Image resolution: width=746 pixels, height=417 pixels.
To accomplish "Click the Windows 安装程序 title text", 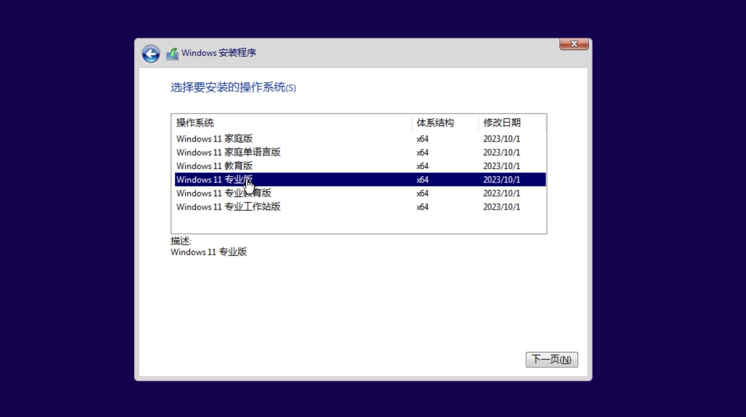I will coord(219,53).
